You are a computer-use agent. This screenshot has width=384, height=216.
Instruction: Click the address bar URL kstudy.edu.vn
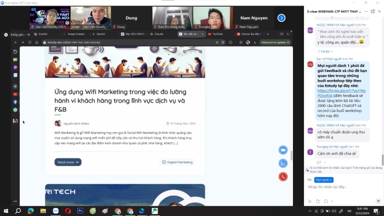click(74, 42)
